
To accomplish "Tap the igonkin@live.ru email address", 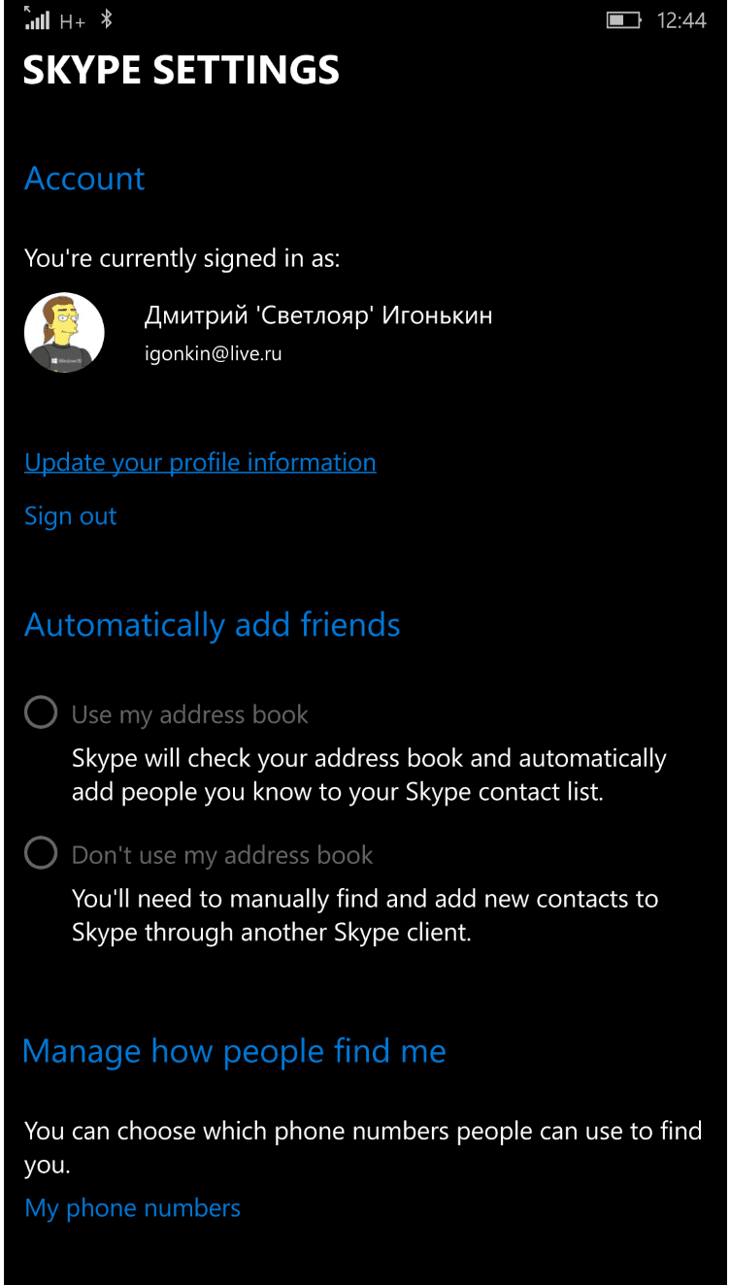I will tap(213, 354).
